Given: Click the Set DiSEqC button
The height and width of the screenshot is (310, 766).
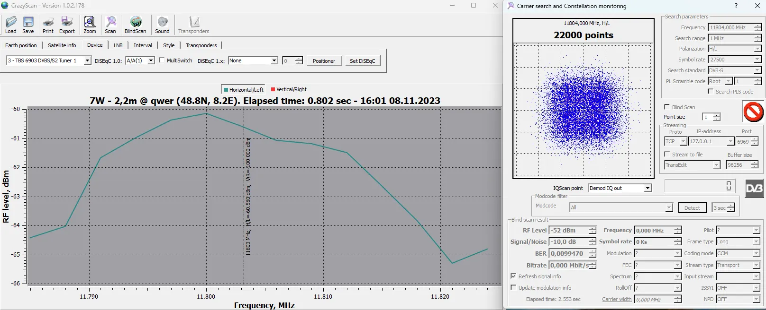Looking at the screenshot, I should [x=362, y=61].
